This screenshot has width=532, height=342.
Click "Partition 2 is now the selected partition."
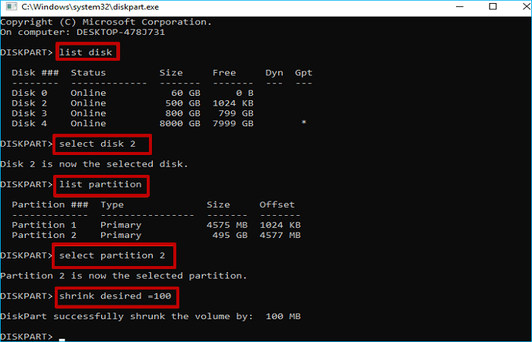click(x=124, y=276)
